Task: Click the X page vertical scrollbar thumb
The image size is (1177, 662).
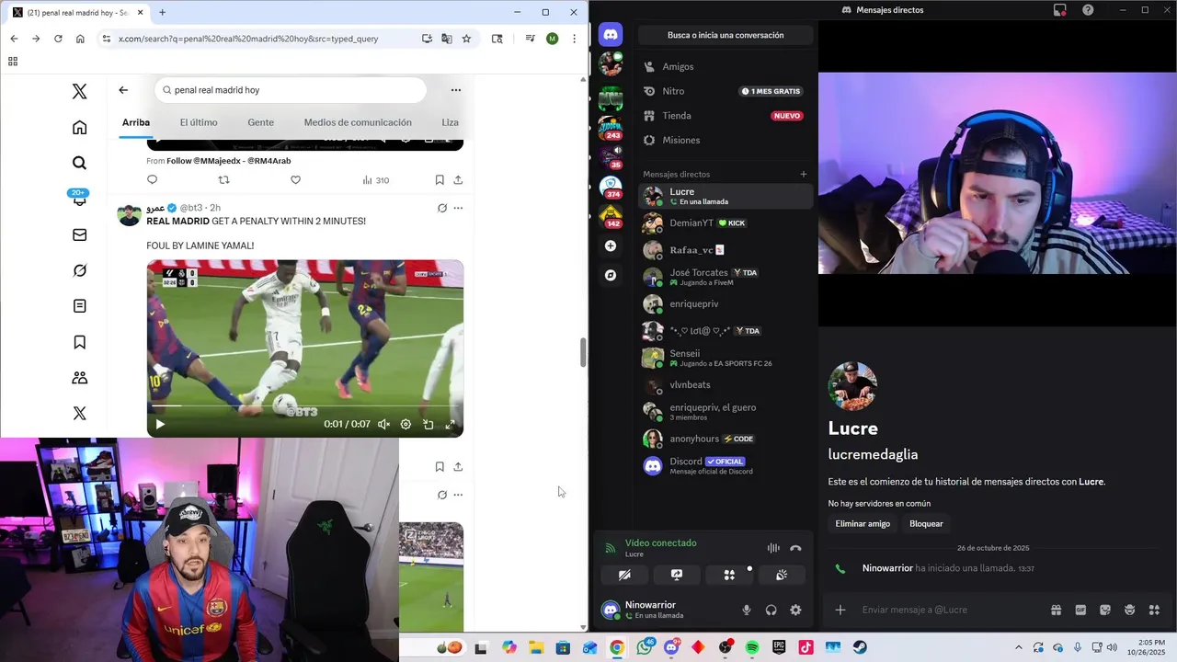Action: 583,352
